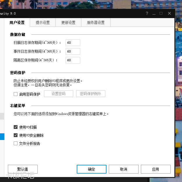Enable the 启用密码保护 checkbox
Image resolution: width=182 pixels, height=182 pixels.
(15, 94)
